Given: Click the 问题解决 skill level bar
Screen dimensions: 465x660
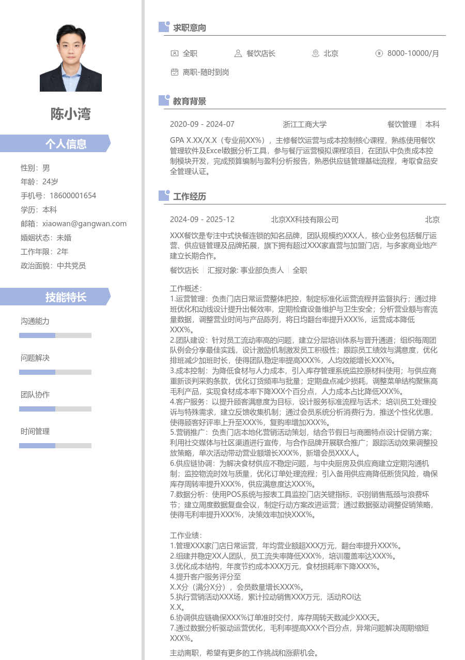Looking at the screenshot, I should [x=55, y=372].
